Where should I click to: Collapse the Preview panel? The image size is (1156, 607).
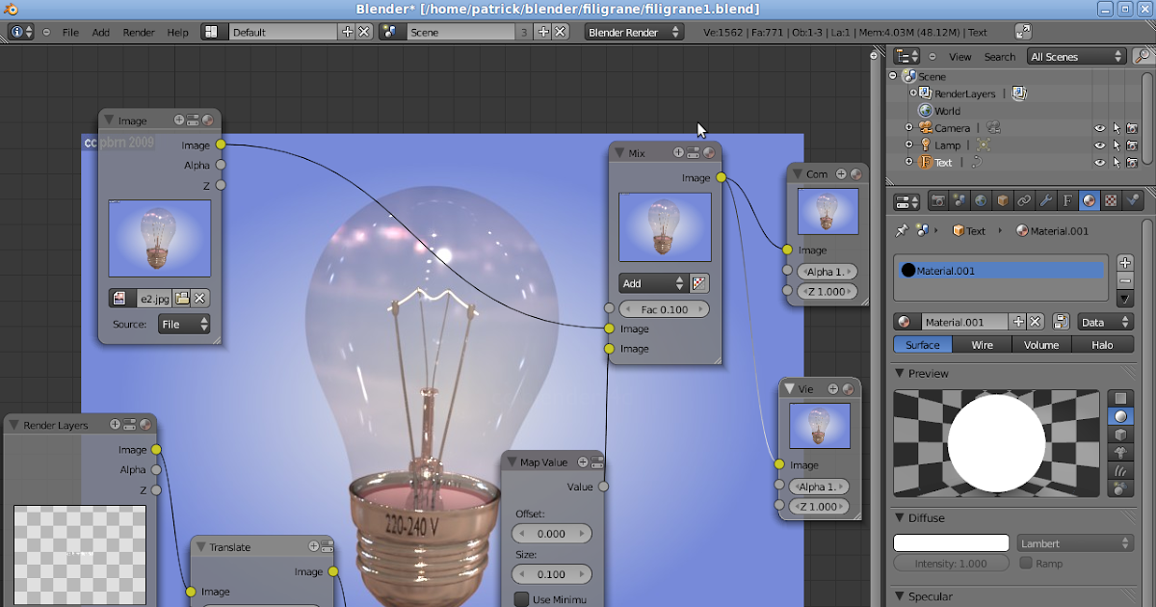tap(901, 374)
